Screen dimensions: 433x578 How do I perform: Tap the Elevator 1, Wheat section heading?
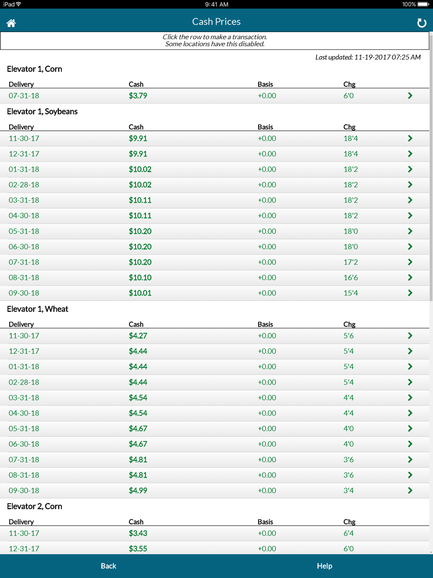[37, 309]
